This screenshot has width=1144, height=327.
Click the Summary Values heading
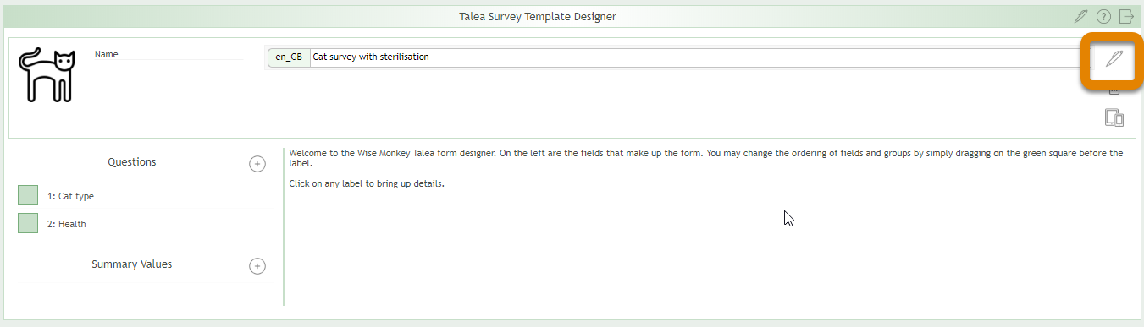coord(132,264)
